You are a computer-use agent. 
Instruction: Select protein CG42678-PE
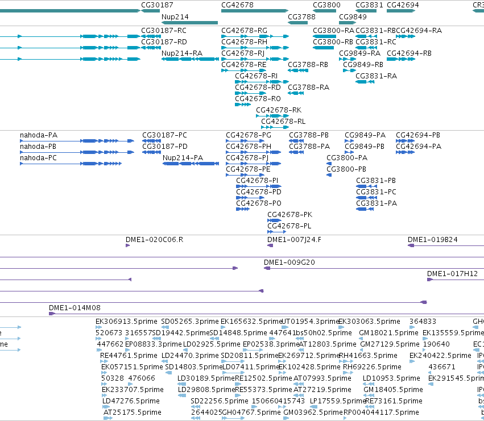(248, 169)
